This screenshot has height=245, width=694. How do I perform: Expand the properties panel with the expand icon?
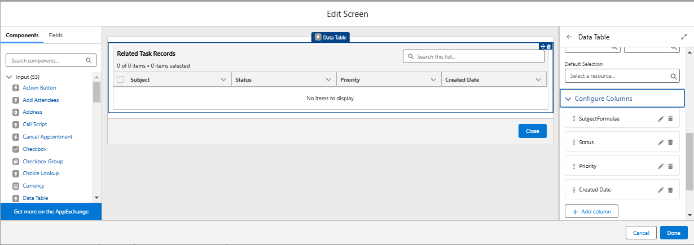(x=684, y=37)
